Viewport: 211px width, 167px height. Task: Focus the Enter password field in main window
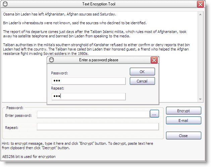(x=93, y=114)
